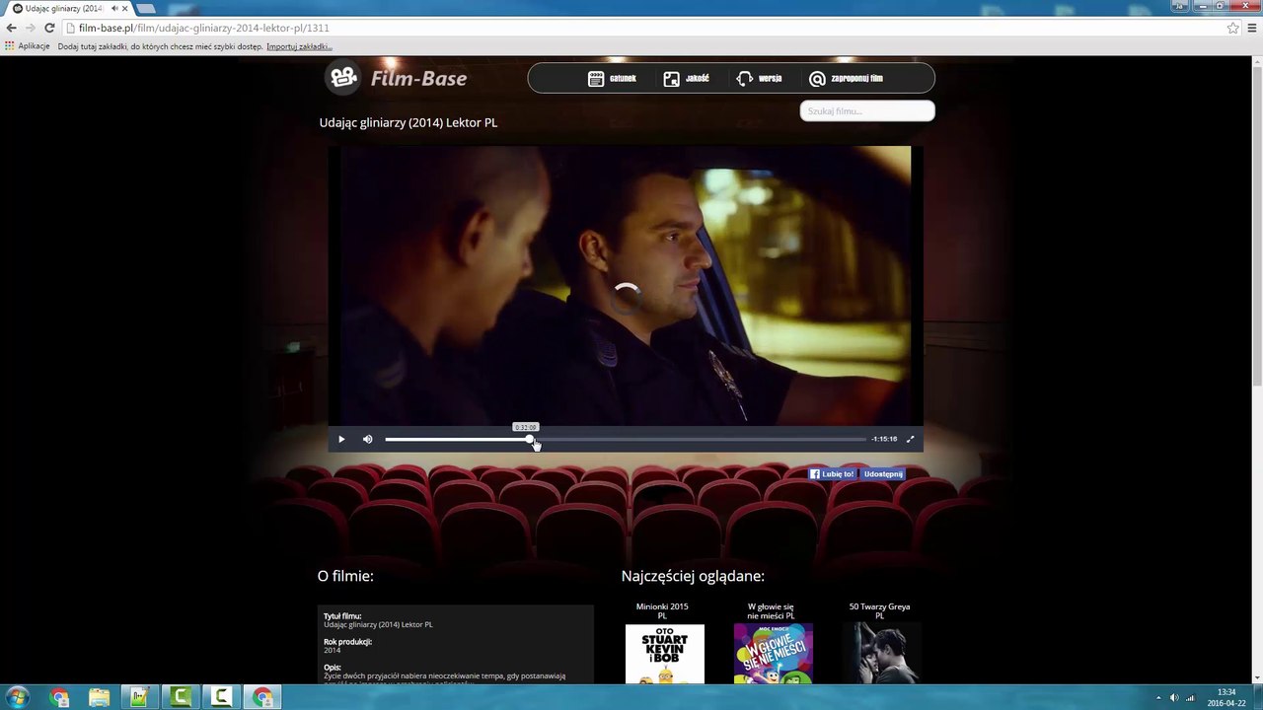Switch to the active Chrome window in taskbar
The image size is (1263, 710).
[x=262, y=697]
